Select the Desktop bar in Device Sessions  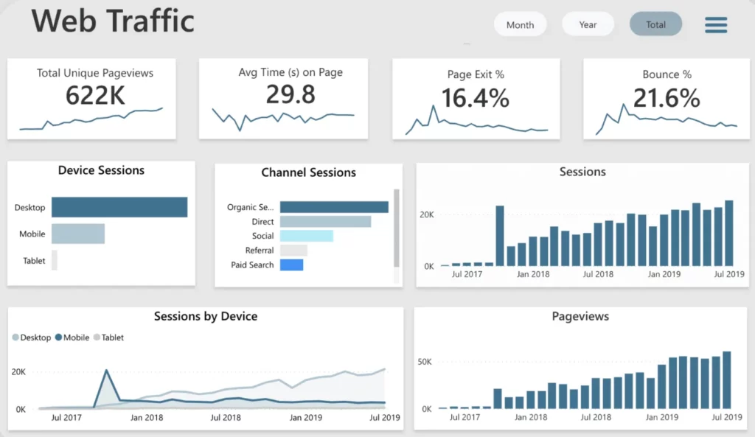tap(119, 207)
